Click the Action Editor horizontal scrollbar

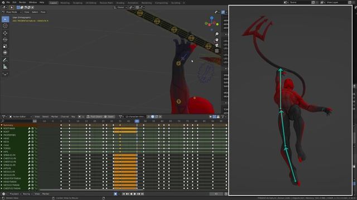coord(91,190)
